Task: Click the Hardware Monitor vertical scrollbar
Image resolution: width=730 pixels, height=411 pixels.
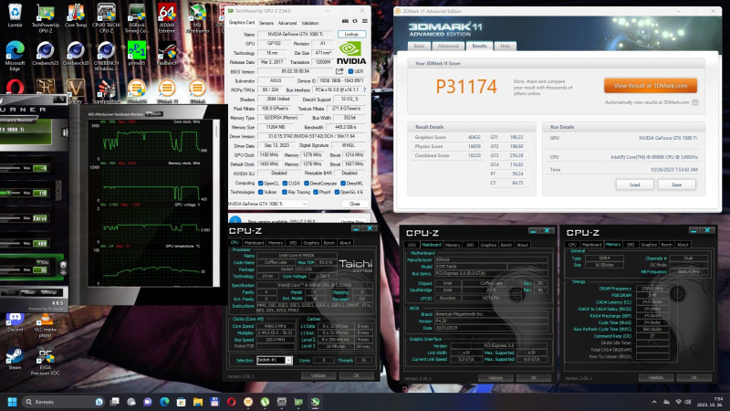Action: 216,203
